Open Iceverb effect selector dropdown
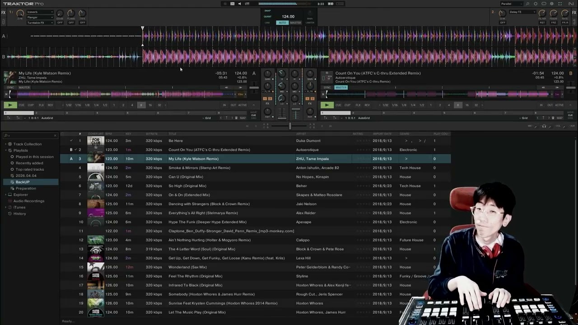The height and width of the screenshot is (325, 578). pos(40,12)
